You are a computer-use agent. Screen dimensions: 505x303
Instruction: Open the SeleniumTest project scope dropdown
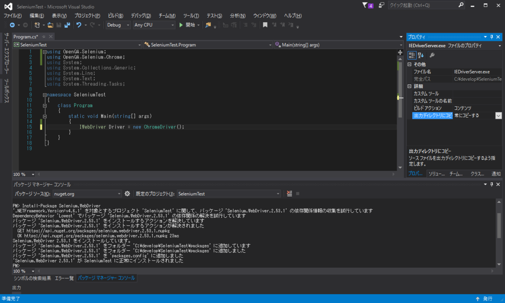click(77, 45)
